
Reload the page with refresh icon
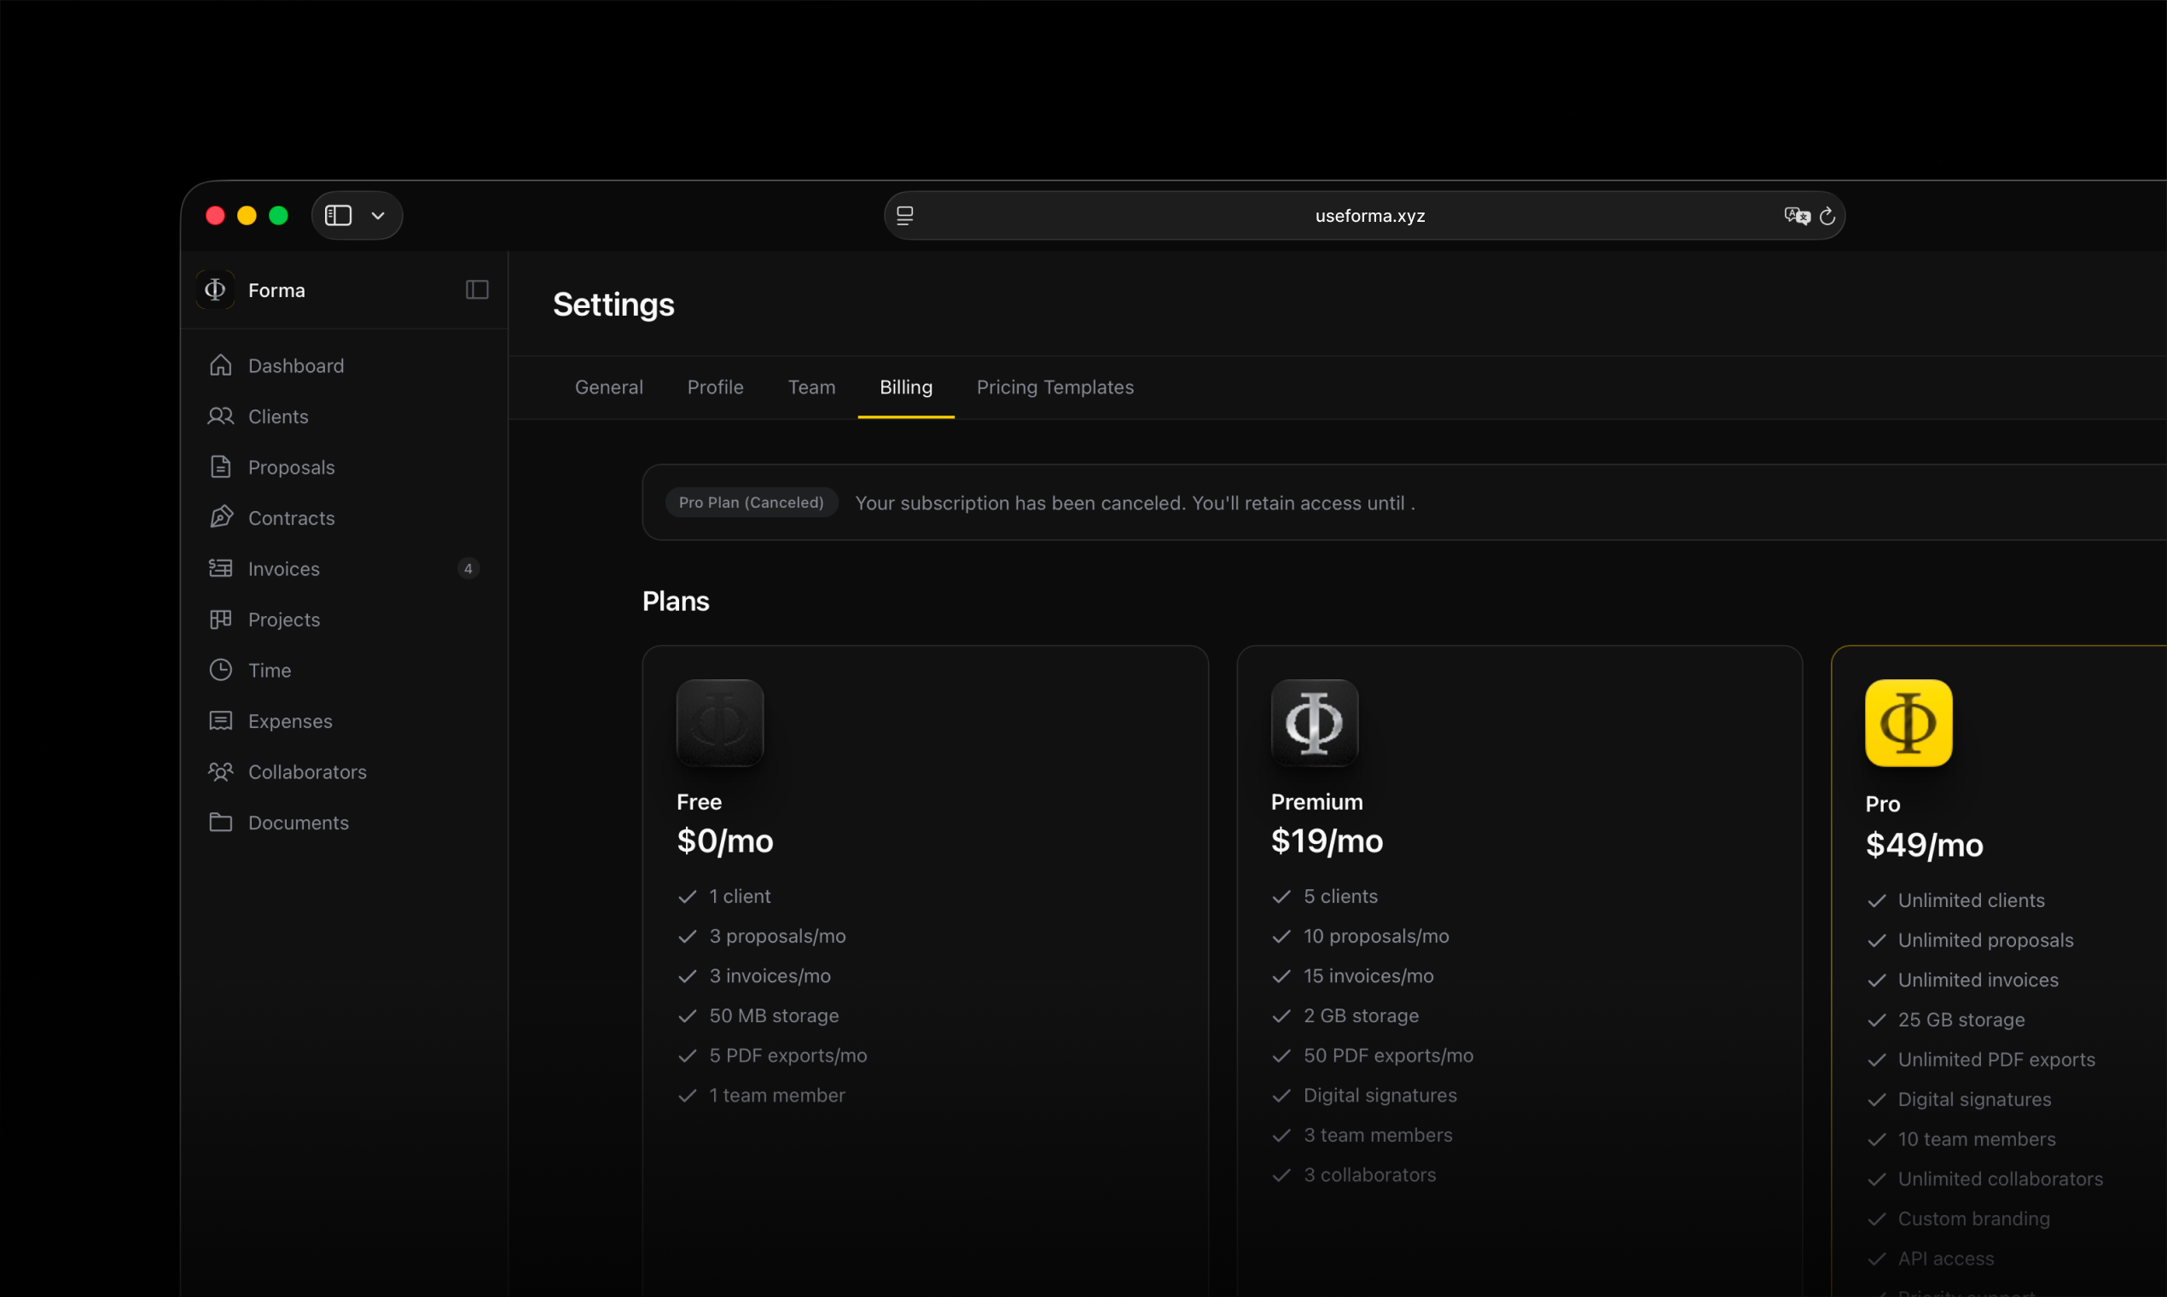1827,216
